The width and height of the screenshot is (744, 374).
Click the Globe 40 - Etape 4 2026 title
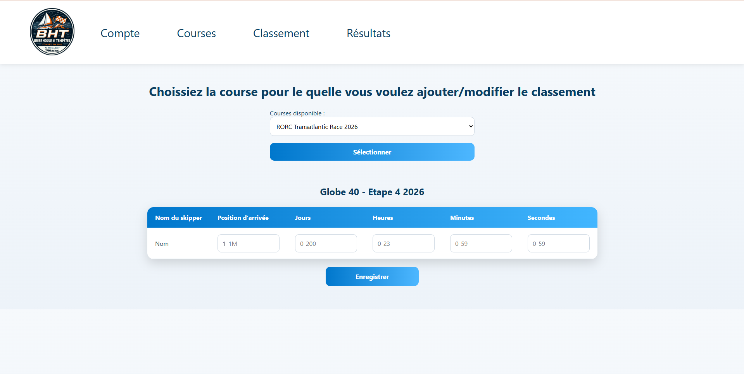[x=372, y=192]
